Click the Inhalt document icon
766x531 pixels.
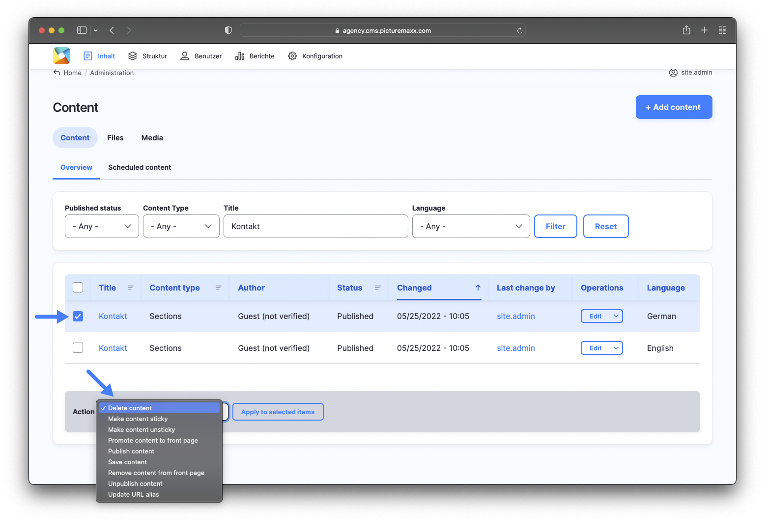pyautogui.click(x=88, y=56)
